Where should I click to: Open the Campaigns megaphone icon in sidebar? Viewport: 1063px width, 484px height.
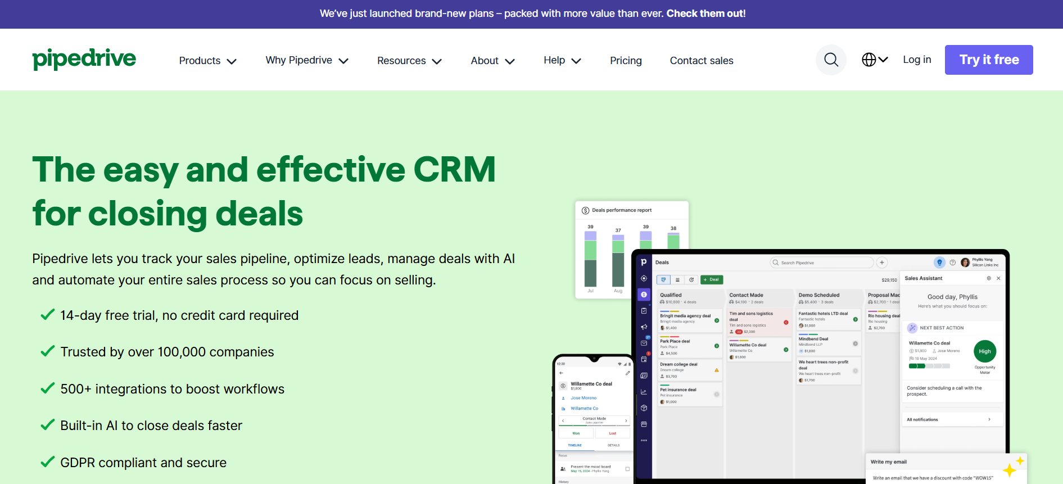[644, 327]
